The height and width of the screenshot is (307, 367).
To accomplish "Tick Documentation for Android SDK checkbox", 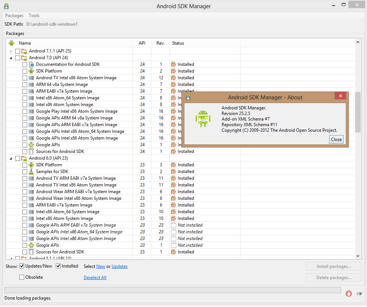I will [x=25, y=64].
